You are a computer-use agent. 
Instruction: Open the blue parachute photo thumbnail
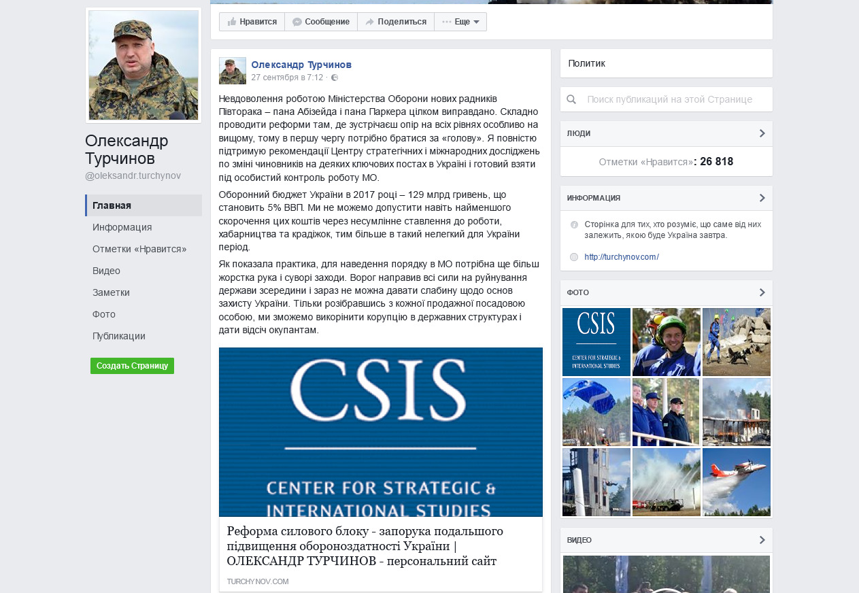[596, 412]
